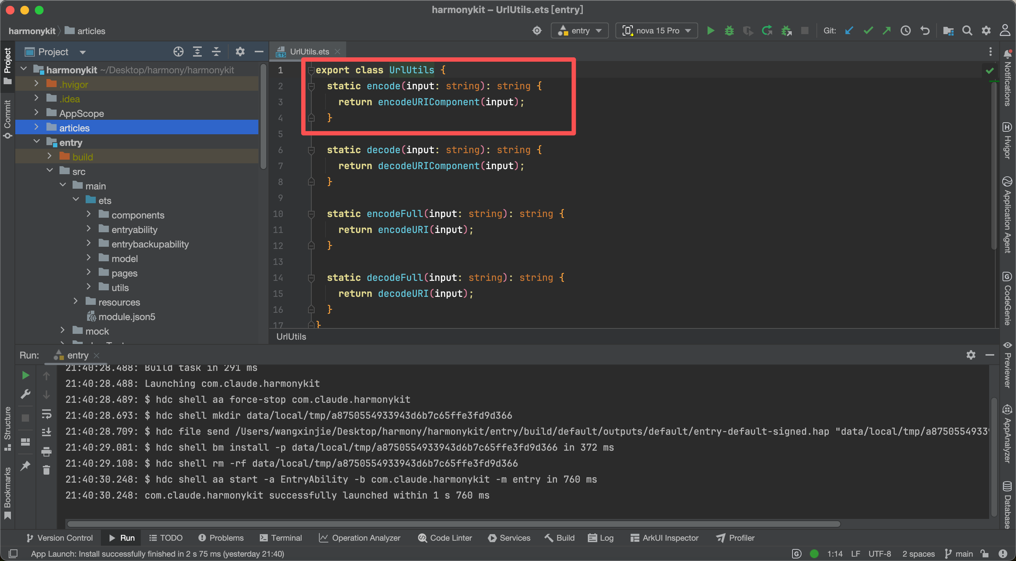Screen dimensions: 1016x561
Task: Open the Problems tool tab
Action: (221, 538)
